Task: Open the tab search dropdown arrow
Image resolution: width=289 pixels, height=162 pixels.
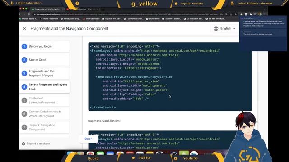Action: tap(265, 9)
